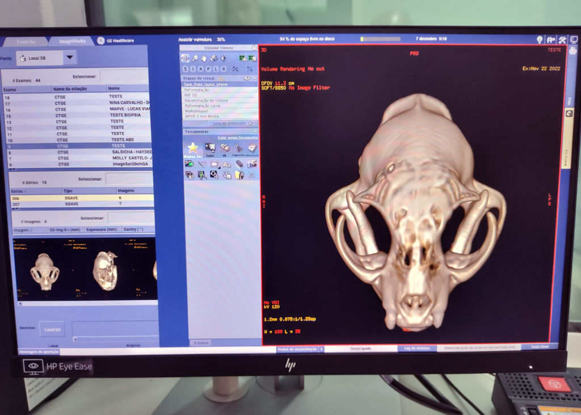Click the window-level brightness icon

click(224, 58)
